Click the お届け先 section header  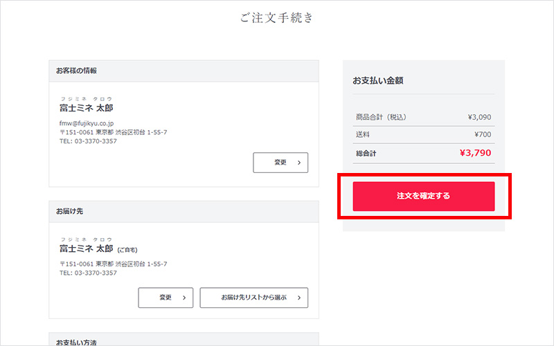click(70, 211)
